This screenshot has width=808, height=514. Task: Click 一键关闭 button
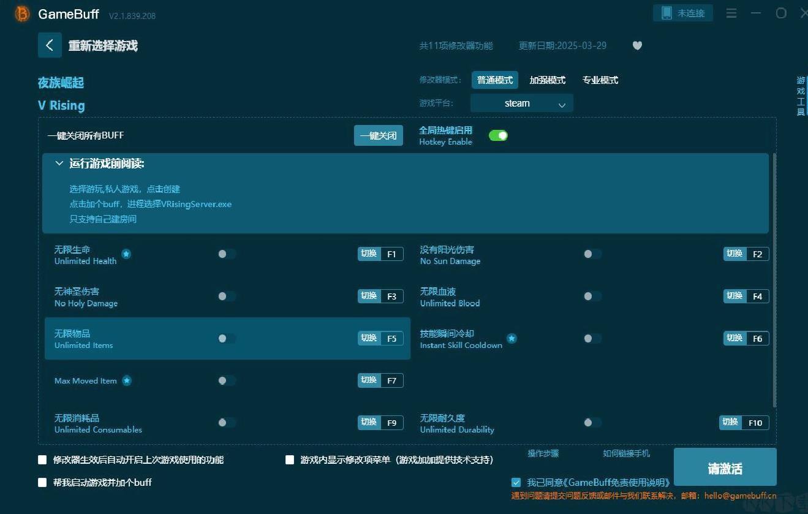pos(379,135)
